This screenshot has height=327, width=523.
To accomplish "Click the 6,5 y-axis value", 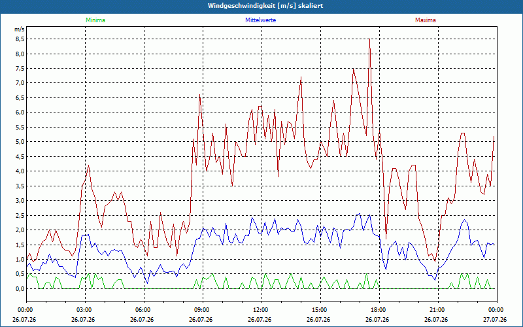I will [x=20, y=97].
